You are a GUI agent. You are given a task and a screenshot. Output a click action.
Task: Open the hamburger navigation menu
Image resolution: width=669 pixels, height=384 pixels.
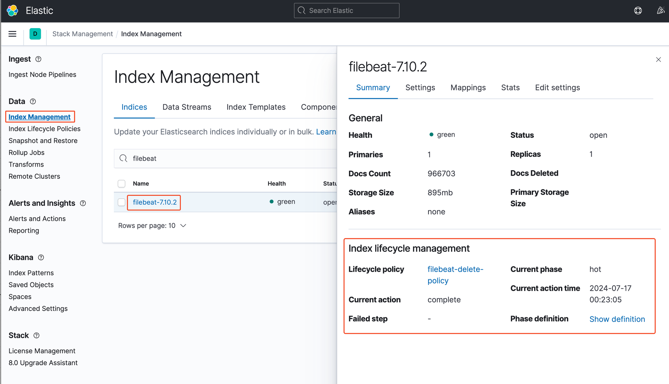pyautogui.click(x=13, y=34)
